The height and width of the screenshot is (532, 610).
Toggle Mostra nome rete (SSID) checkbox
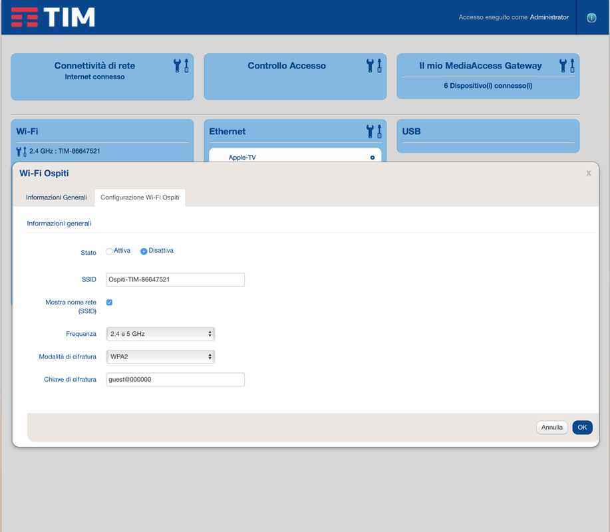click(109, 303)
